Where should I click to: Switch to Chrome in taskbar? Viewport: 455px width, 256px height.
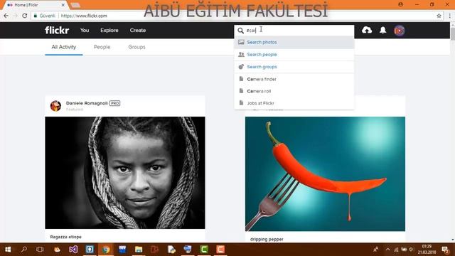(x=106, y=250)
